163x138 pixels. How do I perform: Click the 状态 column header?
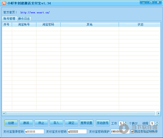pos(140,24)
